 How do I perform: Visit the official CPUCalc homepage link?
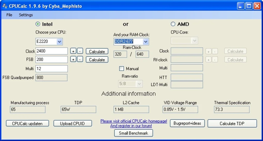click(x=134, y=121)
